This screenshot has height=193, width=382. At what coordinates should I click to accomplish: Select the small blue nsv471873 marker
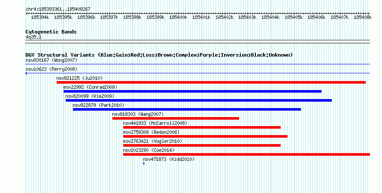[144, 163]
